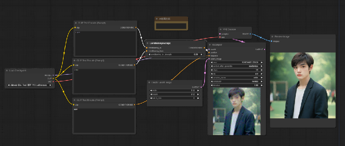
Task: Open the control_after_generate randomize selector
Action: (x=237, y=66)
